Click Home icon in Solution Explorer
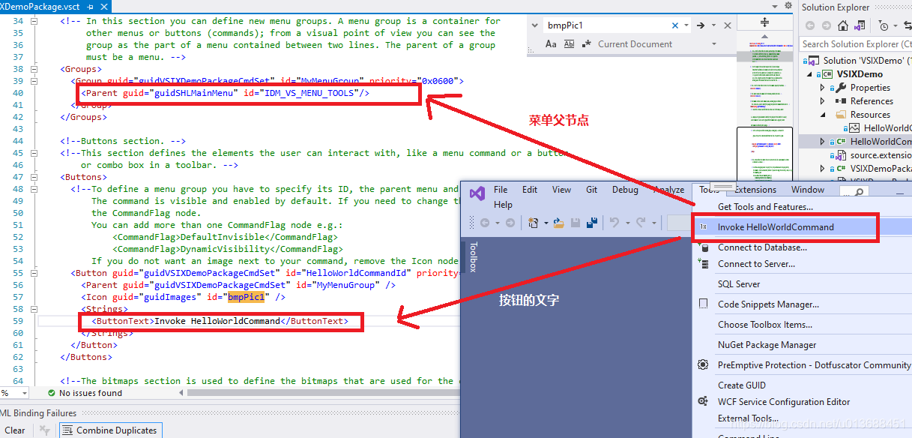The width and height of the screenshot is (912, 438). tap(843, 26)
